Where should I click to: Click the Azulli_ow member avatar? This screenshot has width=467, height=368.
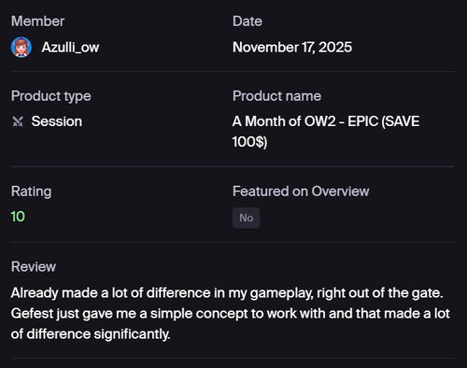pos(21,48)
